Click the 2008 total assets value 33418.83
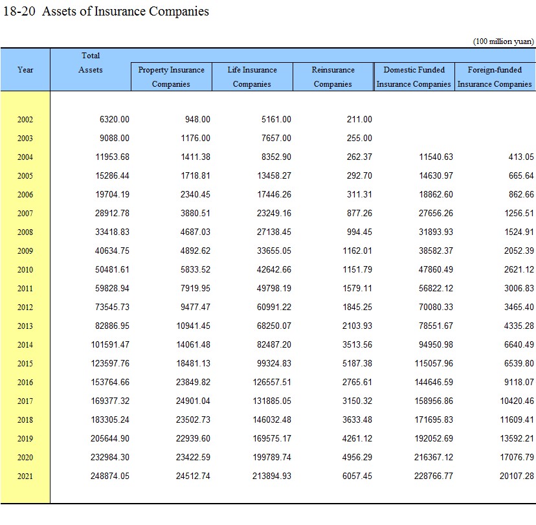536x525 pixels. coord(109,232)
